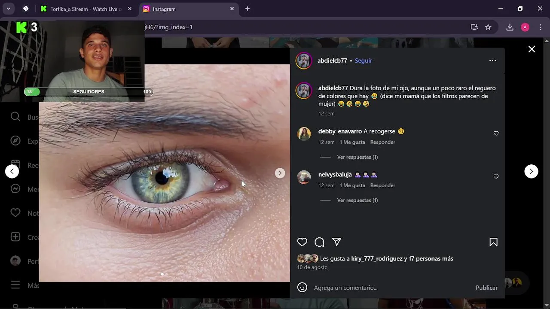Open emoji picker in comment box
Screen dimensions: 550x309
(302, 288)
